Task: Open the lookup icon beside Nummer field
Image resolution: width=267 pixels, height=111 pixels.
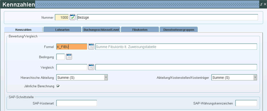Action: [x=72, y=17]
